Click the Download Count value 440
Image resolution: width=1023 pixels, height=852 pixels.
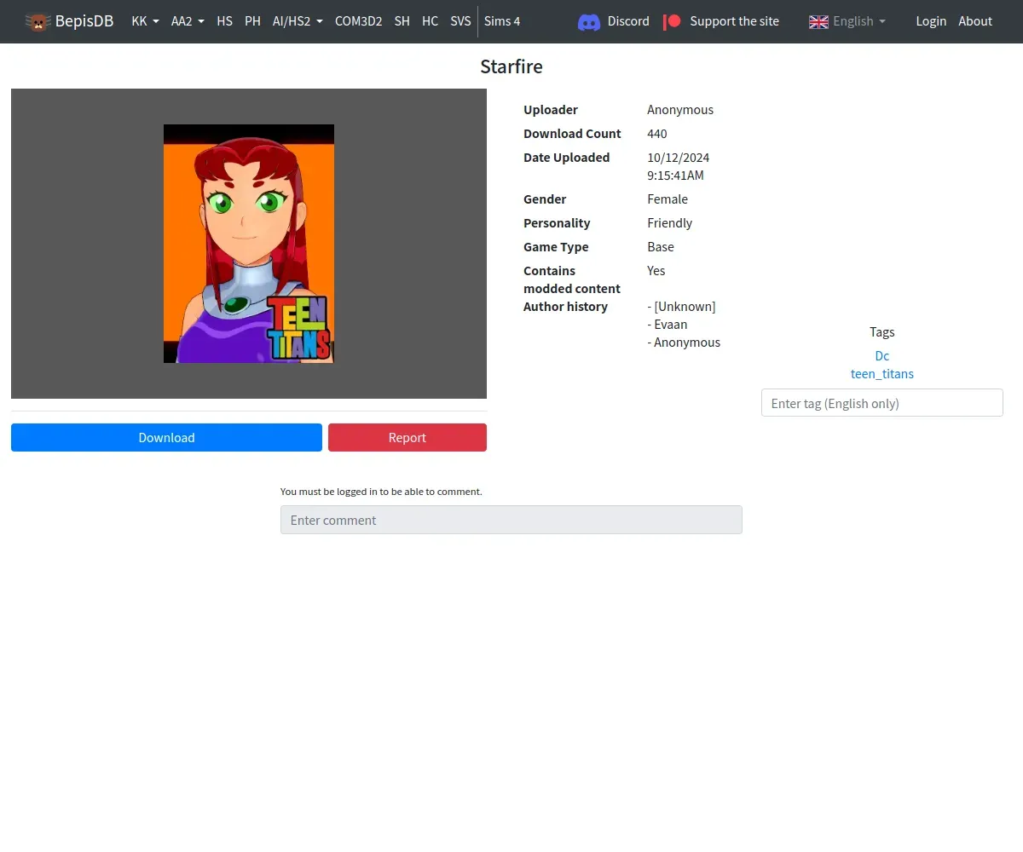click(x=657, y=134)
